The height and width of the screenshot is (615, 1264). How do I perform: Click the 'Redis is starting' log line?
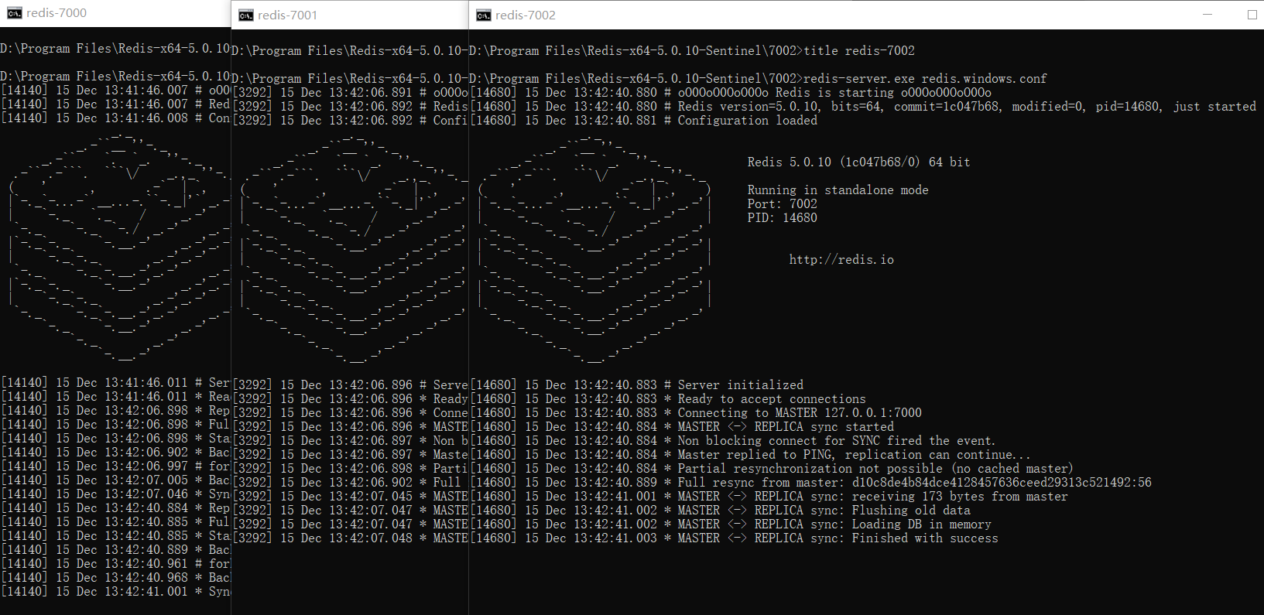point(731,93)
